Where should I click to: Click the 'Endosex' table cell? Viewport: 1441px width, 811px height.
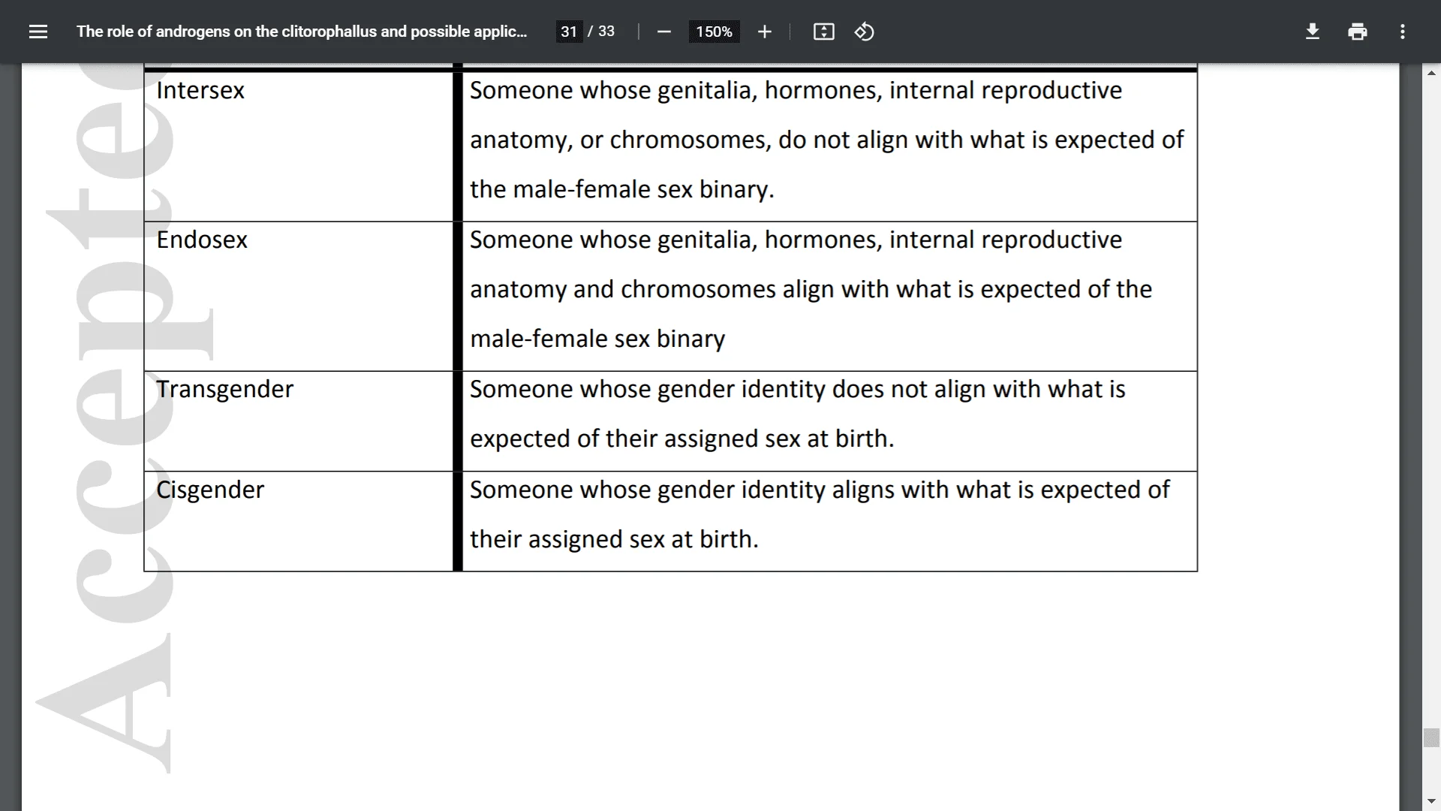click(x=299, y=296)
